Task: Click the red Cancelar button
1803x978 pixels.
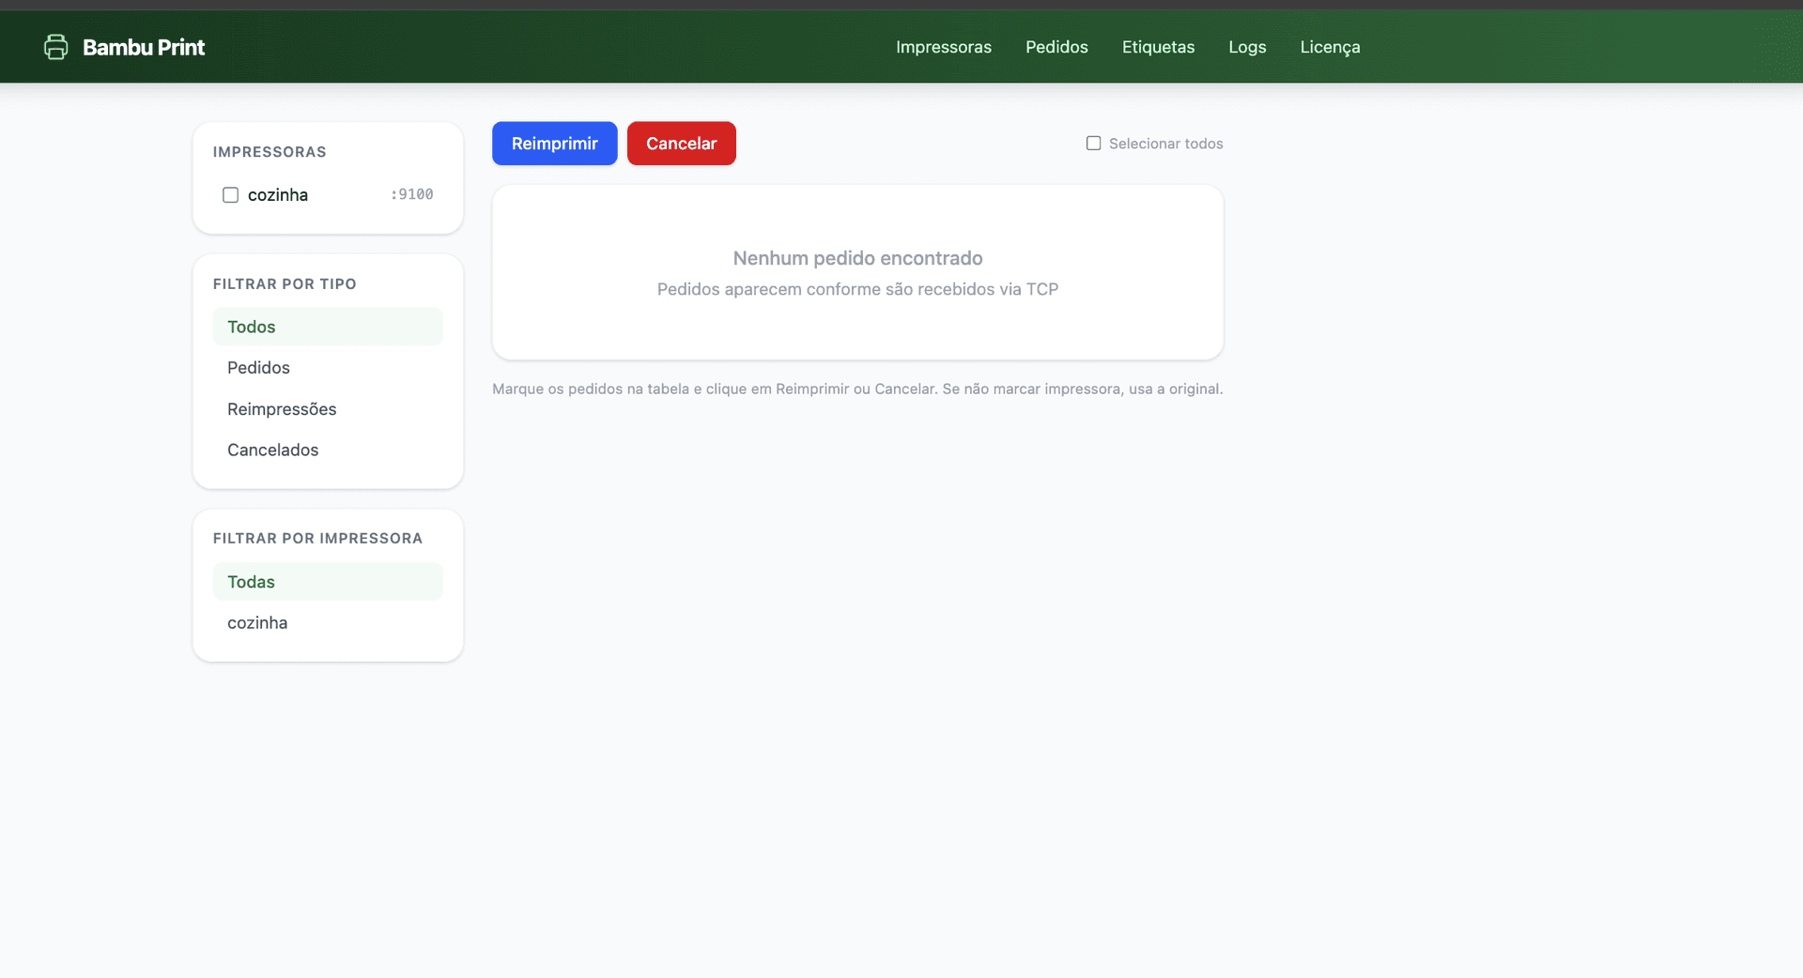Action: point(681,144)
